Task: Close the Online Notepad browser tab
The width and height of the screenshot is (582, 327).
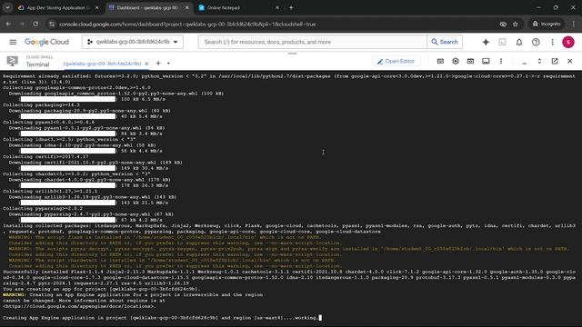Action: (x=276, y=8)
